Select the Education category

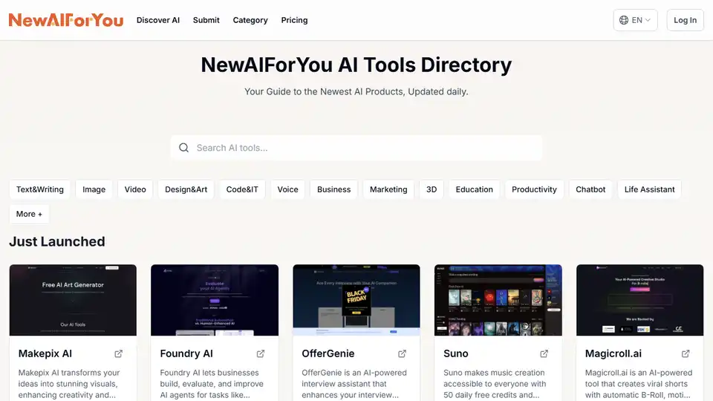click(x=475, y=189)
